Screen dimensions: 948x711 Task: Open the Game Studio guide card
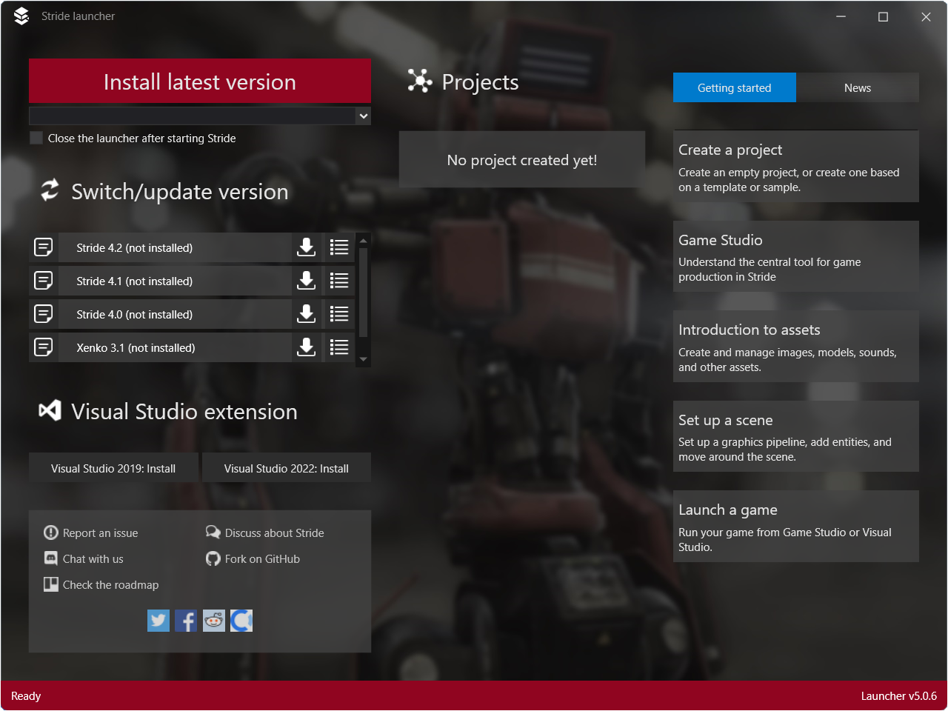pyautogui.click(x=796, y=256)
